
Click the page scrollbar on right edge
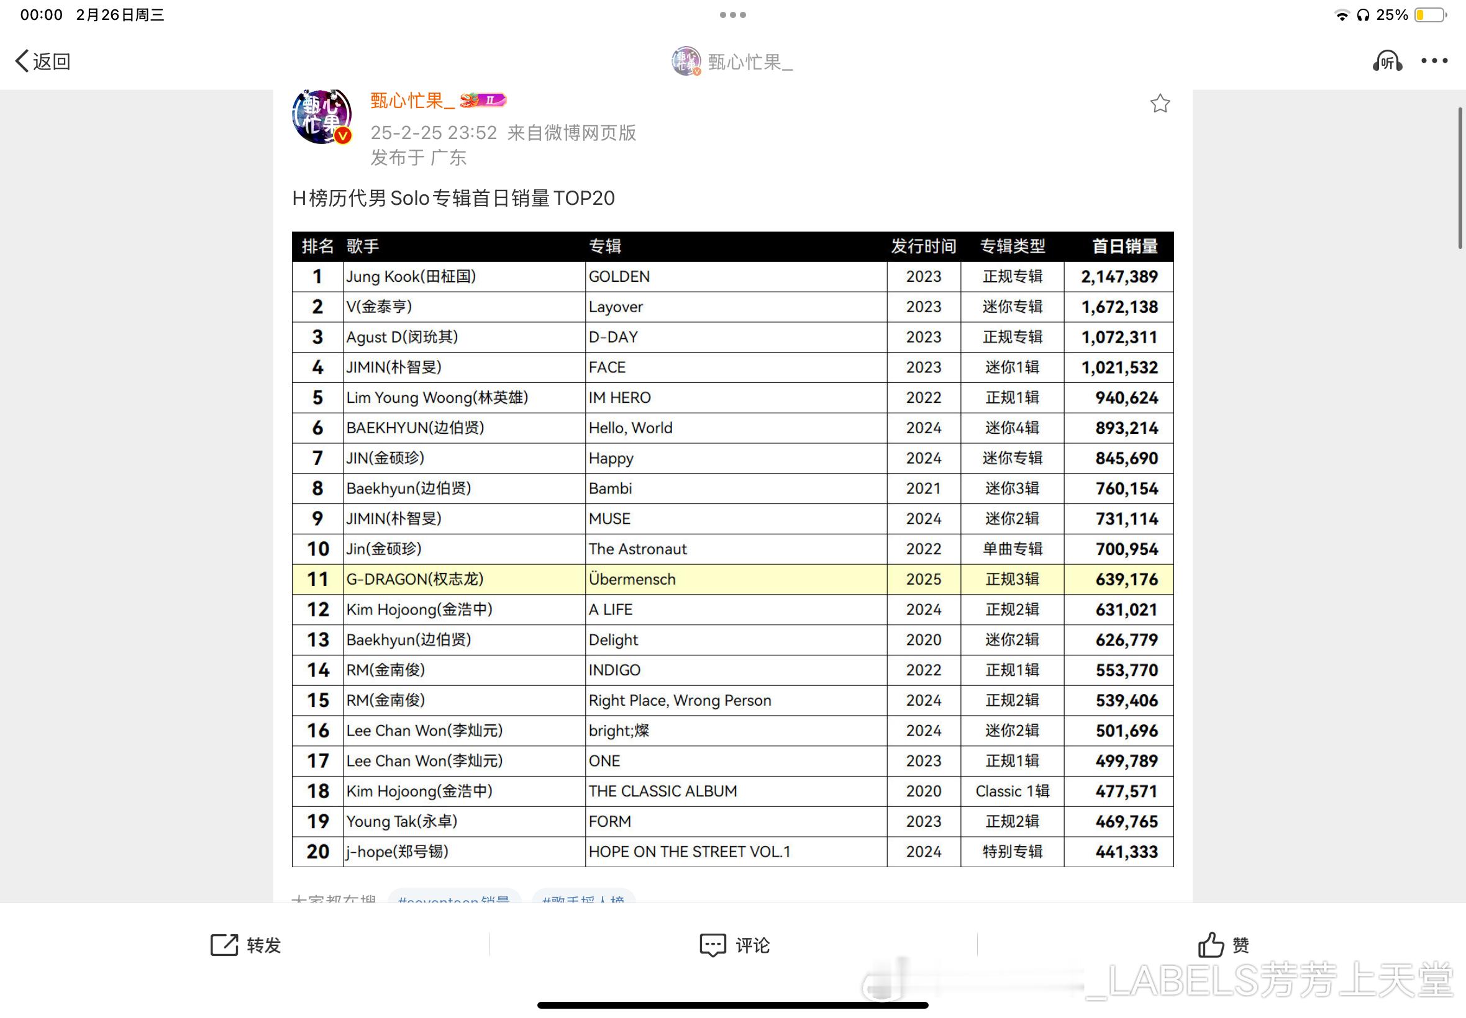click(x=1460, y=179)
